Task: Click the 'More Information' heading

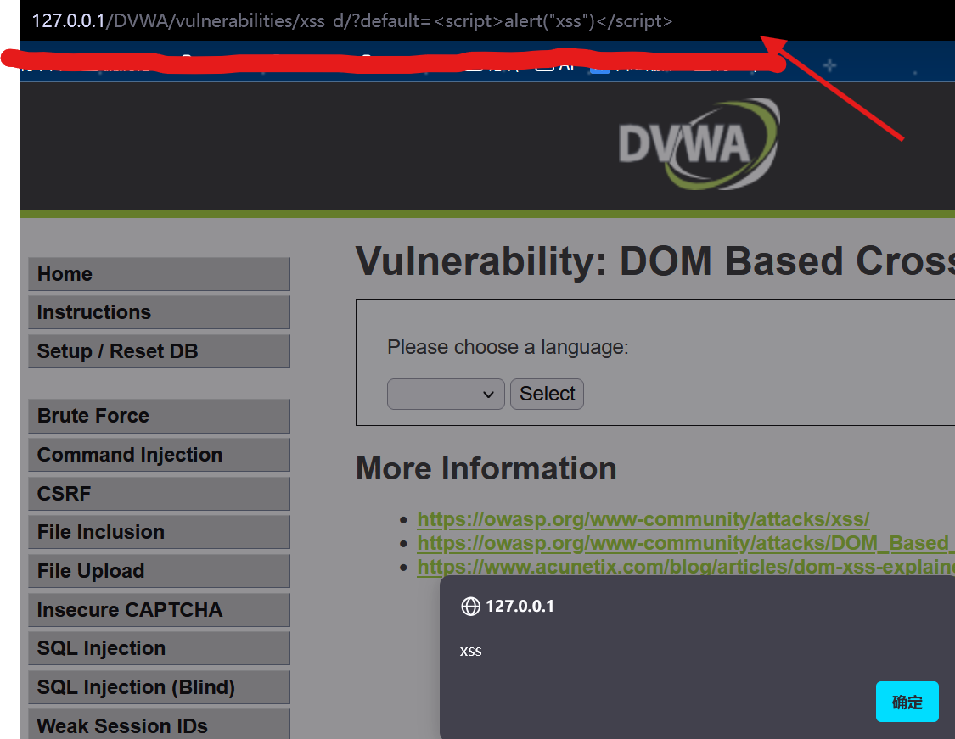Action: click(x=486, y=468)
